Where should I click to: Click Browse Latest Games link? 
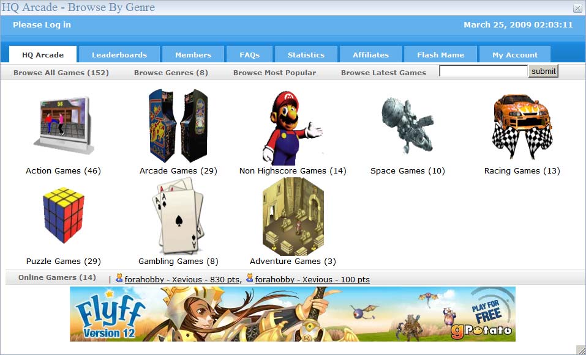click(x=383, y=72)
